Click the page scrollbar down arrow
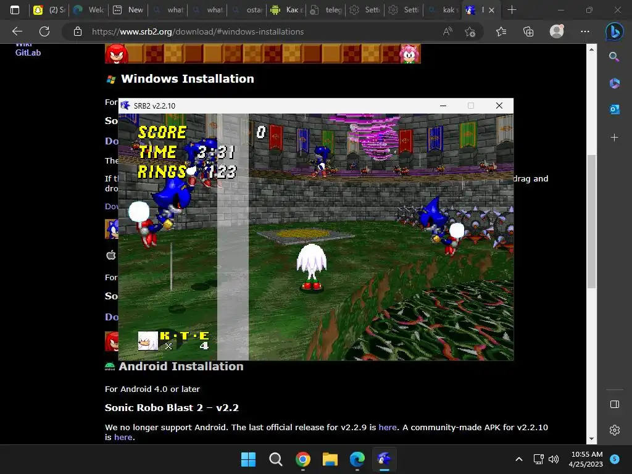632x474 pixels. click(x=591, y=439)
